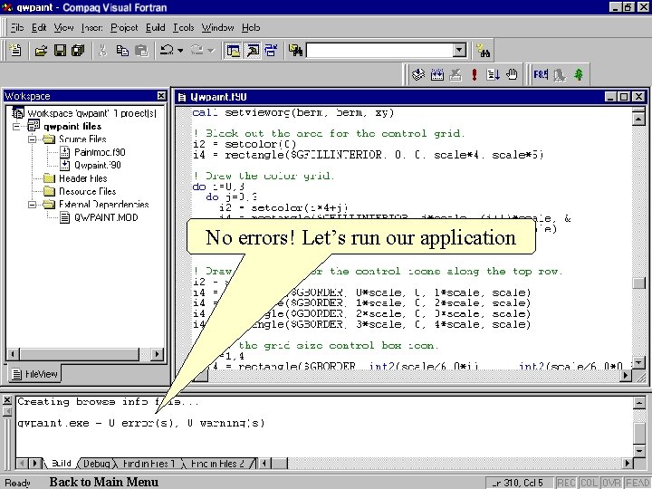This screenshot has width=652, height=489.
Task: Toggle breakpoint with hand icon
Action: tap(512, 75)
